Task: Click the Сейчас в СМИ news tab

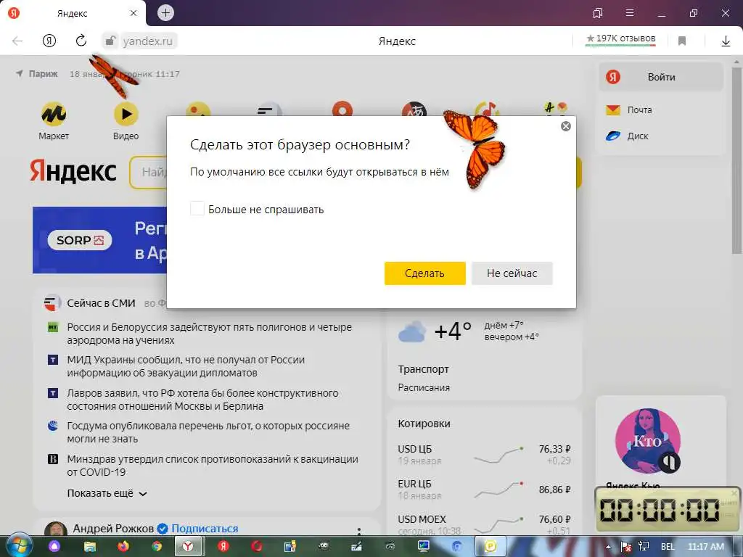Action: (101, 303)
